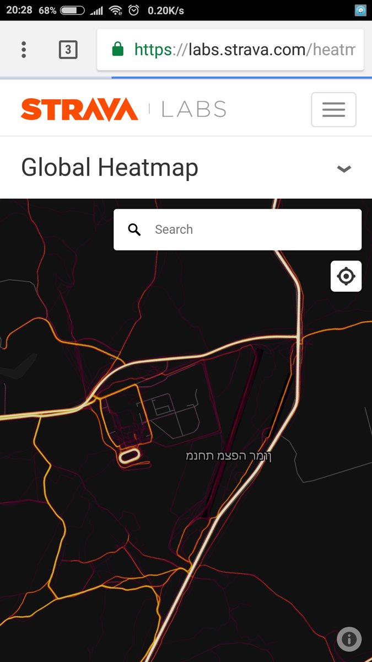Tap the Wi-Fi status icon
The width and height of the screenshot is (372, 662).
[x=115, y=10]
